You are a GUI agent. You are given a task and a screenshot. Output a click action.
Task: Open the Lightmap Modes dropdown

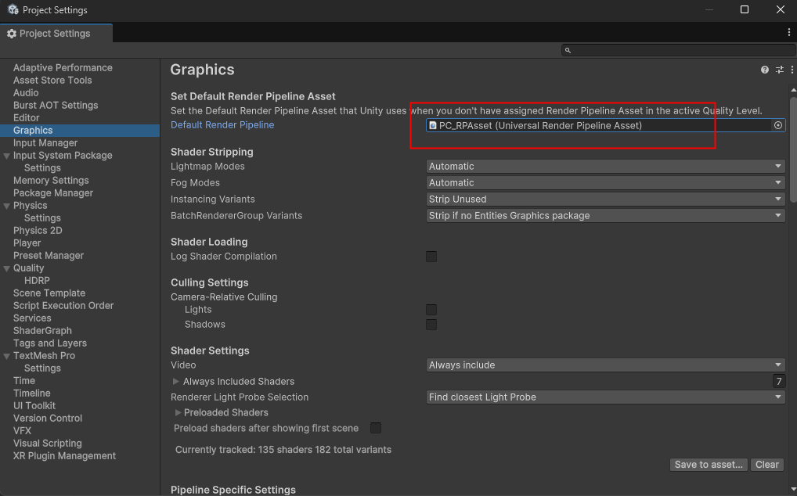(x=605, y=167)
